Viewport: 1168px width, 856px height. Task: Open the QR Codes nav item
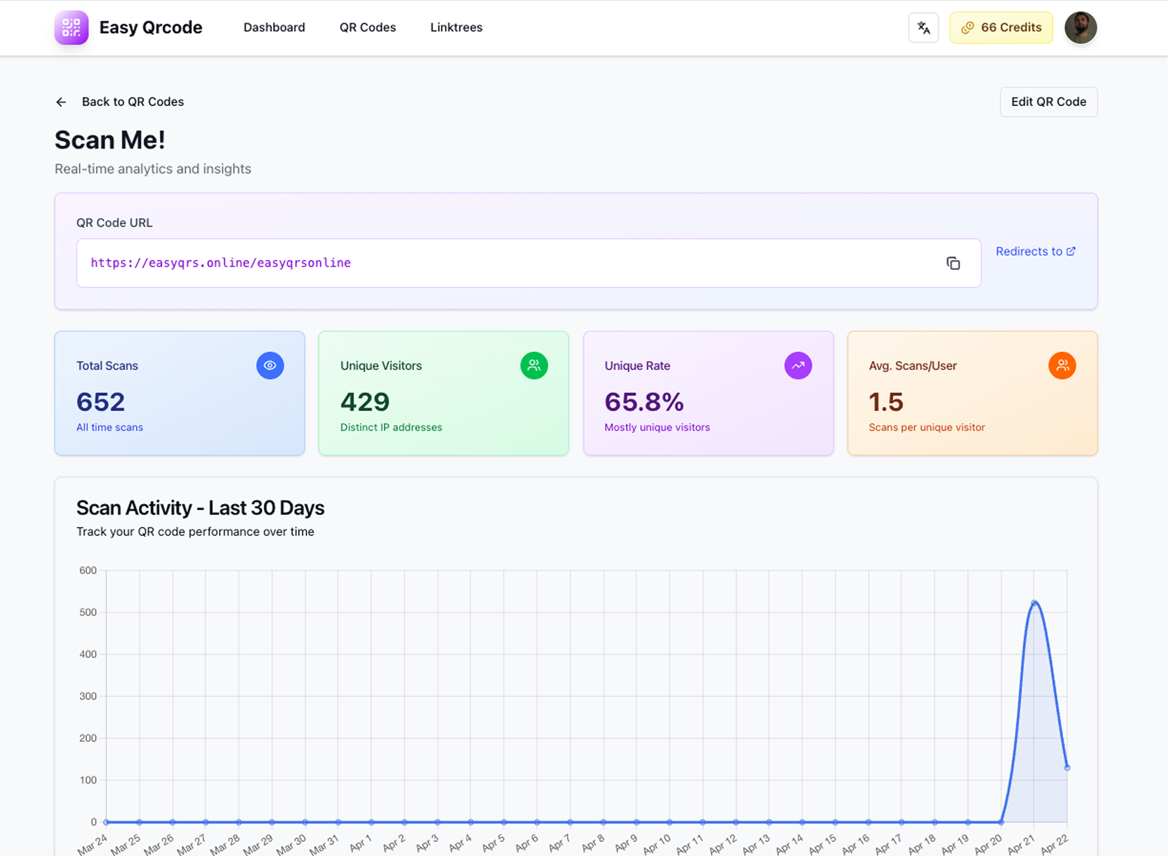(x=367, y=27)
